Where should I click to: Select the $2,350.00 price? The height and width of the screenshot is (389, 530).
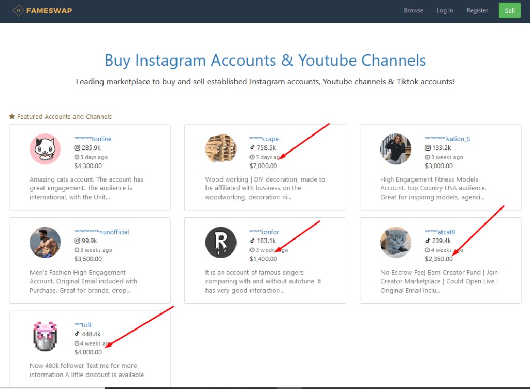coord(439,259)
